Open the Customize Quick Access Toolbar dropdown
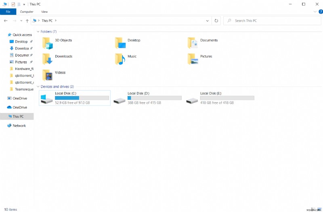 (24, 4)
